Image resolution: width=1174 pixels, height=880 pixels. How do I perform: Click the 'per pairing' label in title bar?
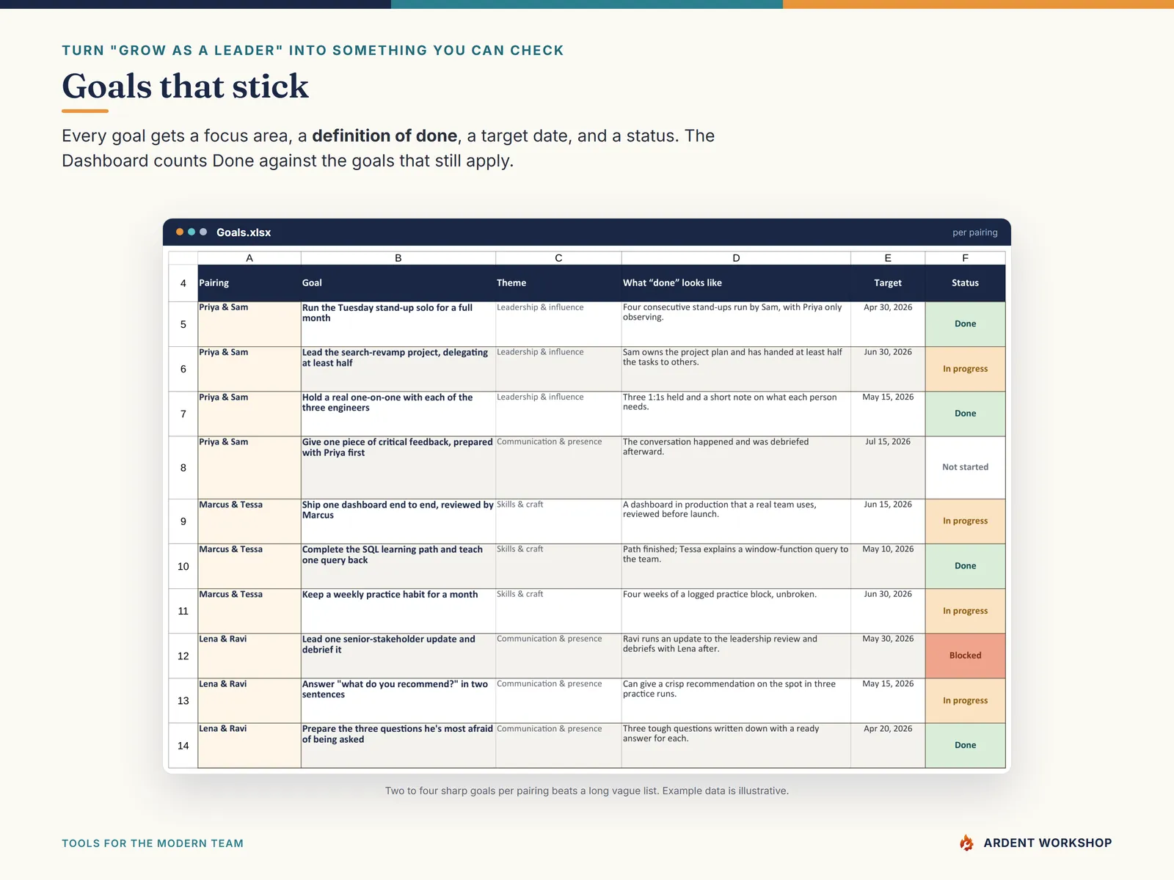tap(975, 232)
